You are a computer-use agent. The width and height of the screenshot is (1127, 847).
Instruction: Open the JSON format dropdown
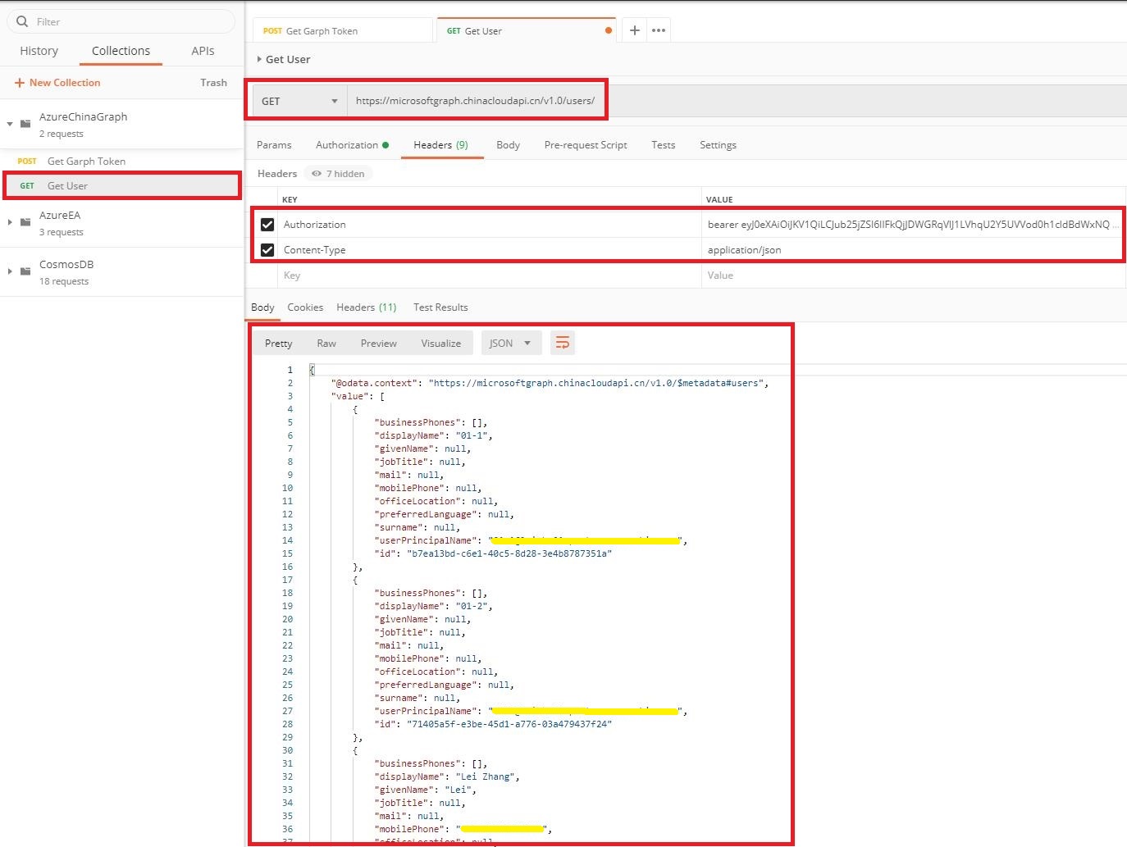512,343
